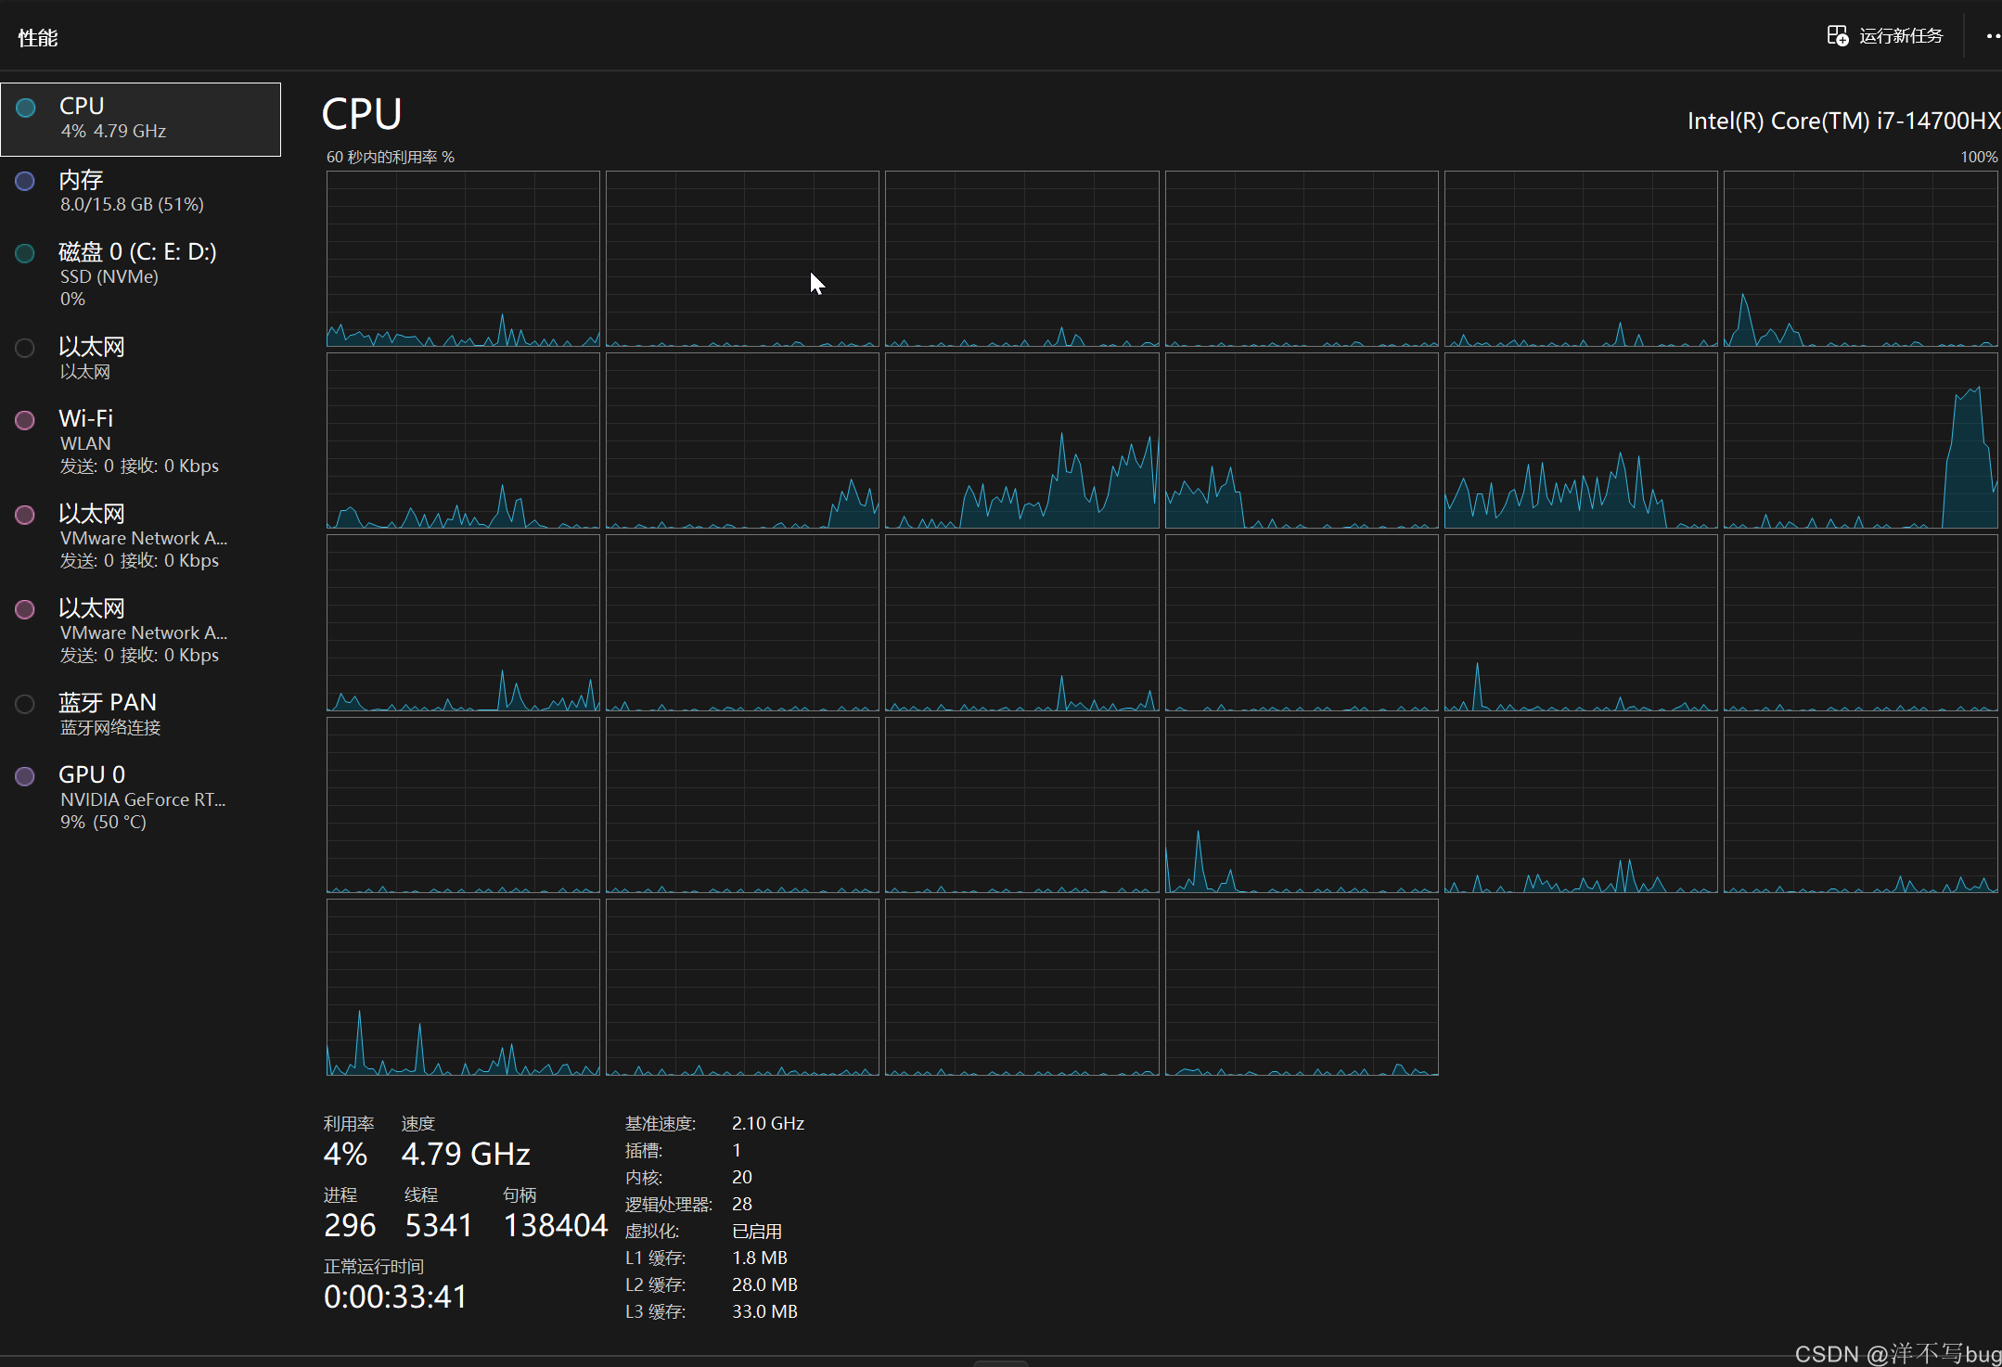Open the Wi-Fi WLAN performance entry
The height and width of the screenshot is (1367, 2002).
(x=139, y=441)
